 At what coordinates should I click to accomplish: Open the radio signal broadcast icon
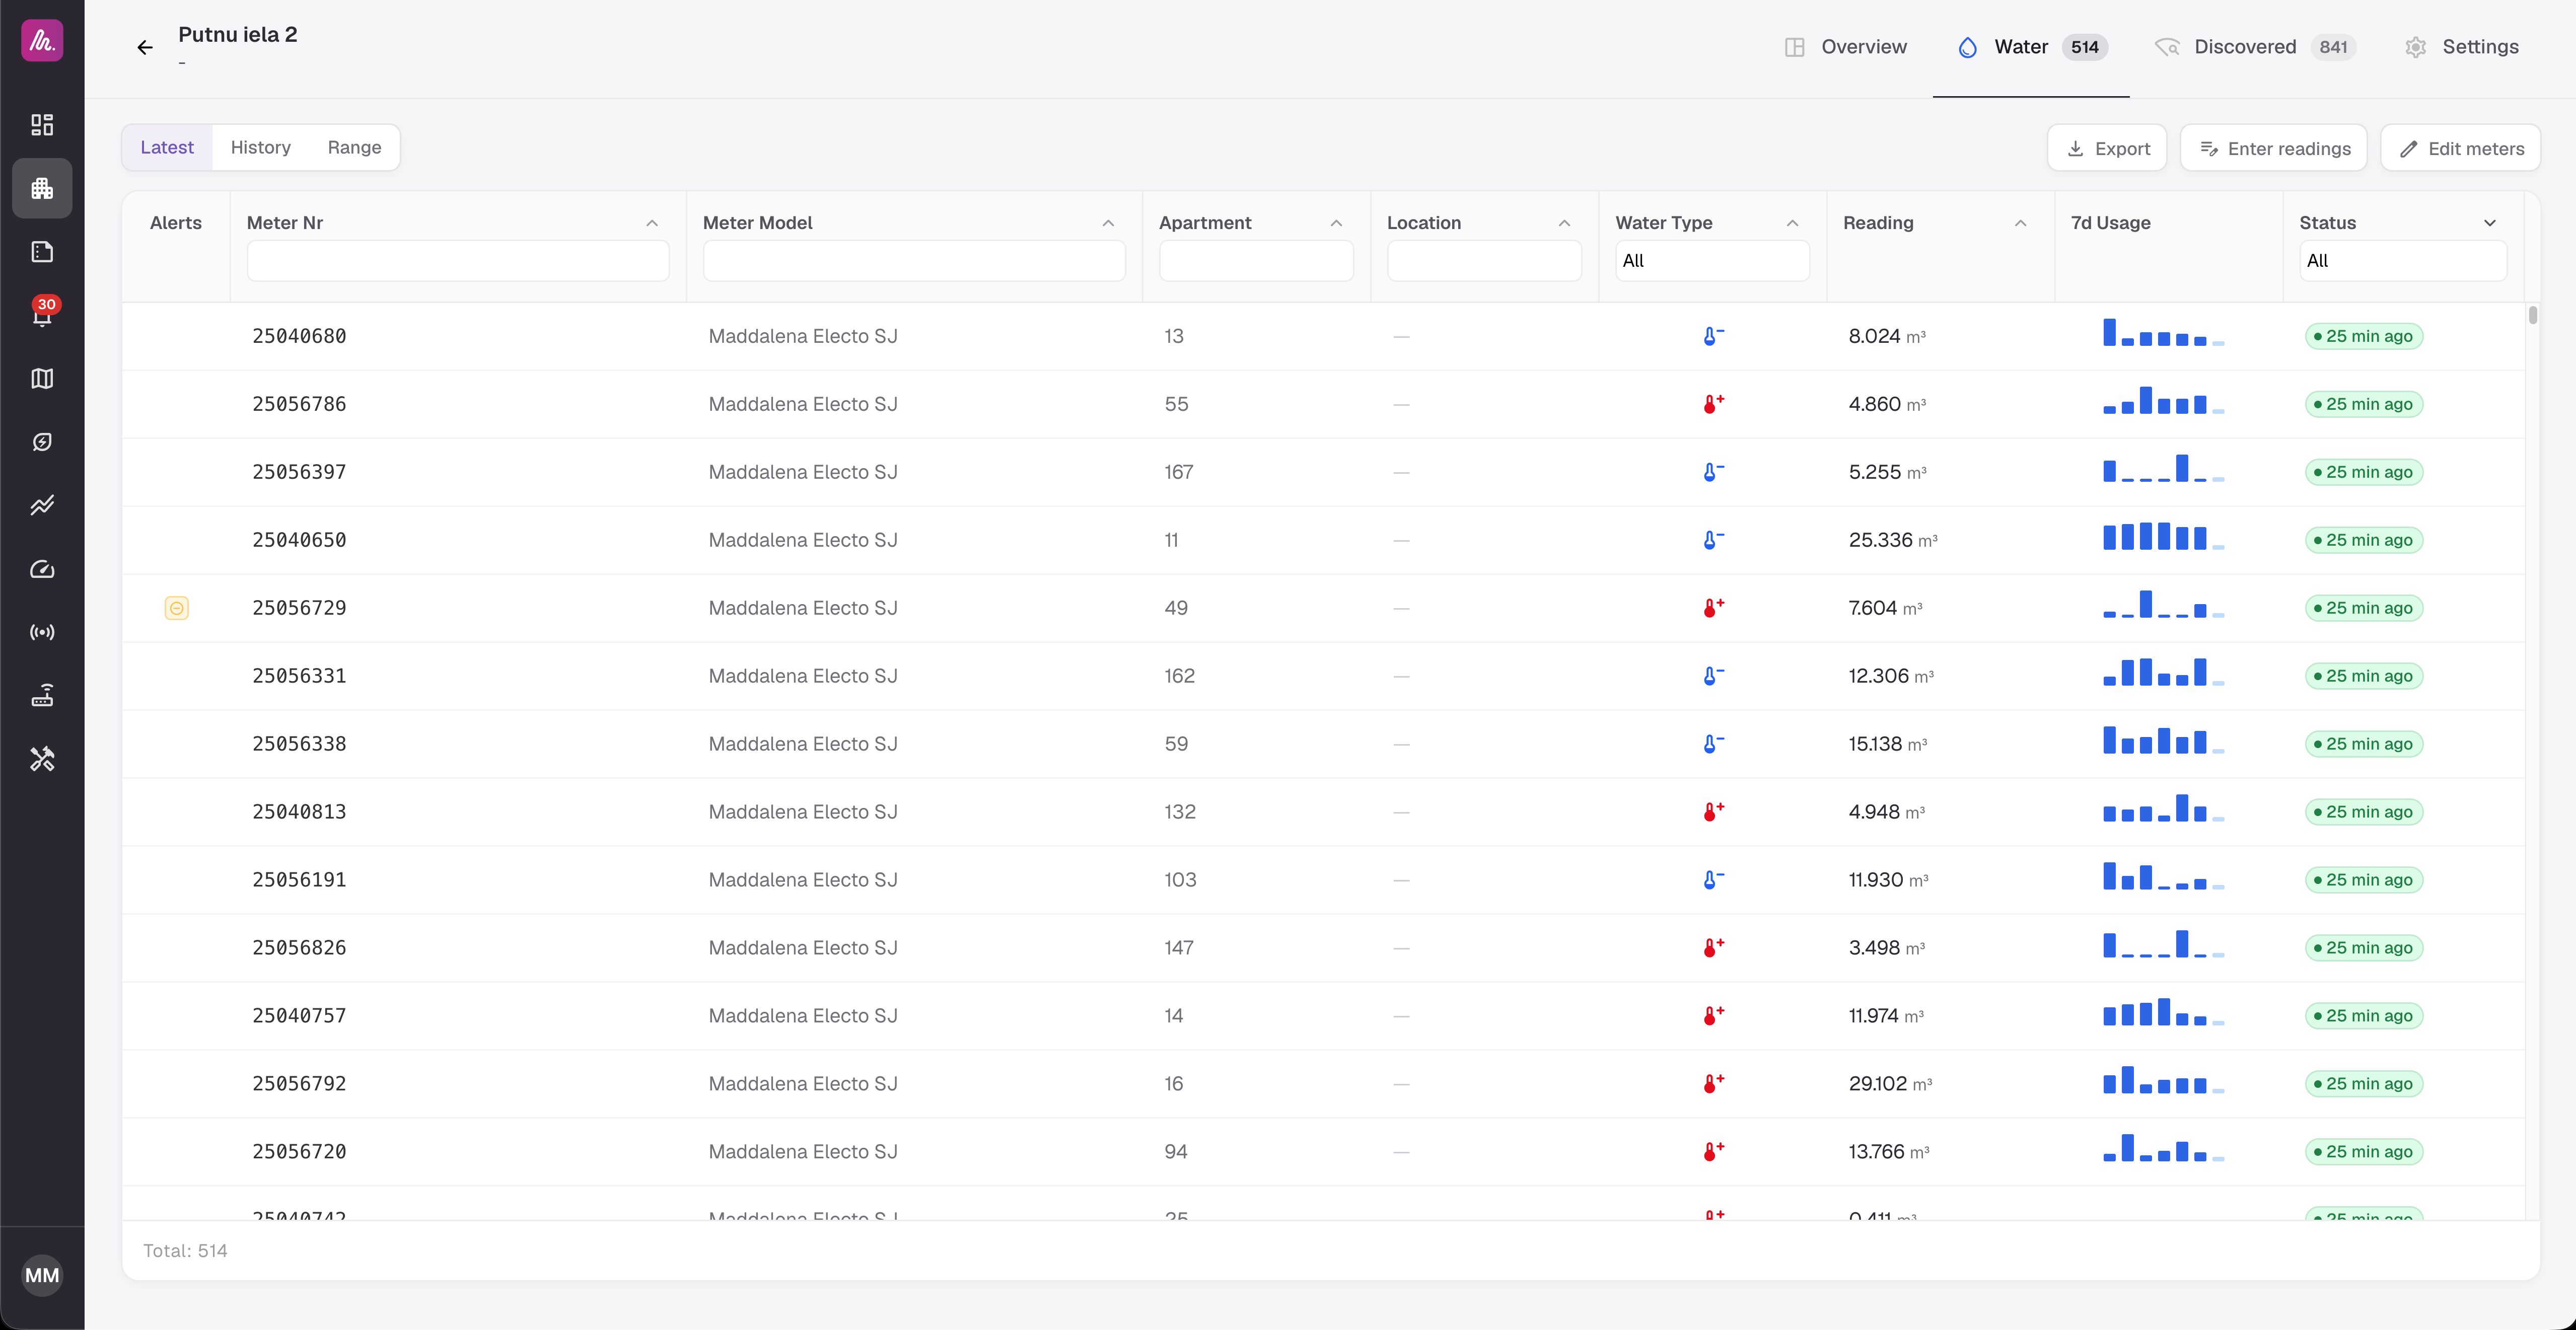(42, 632)
